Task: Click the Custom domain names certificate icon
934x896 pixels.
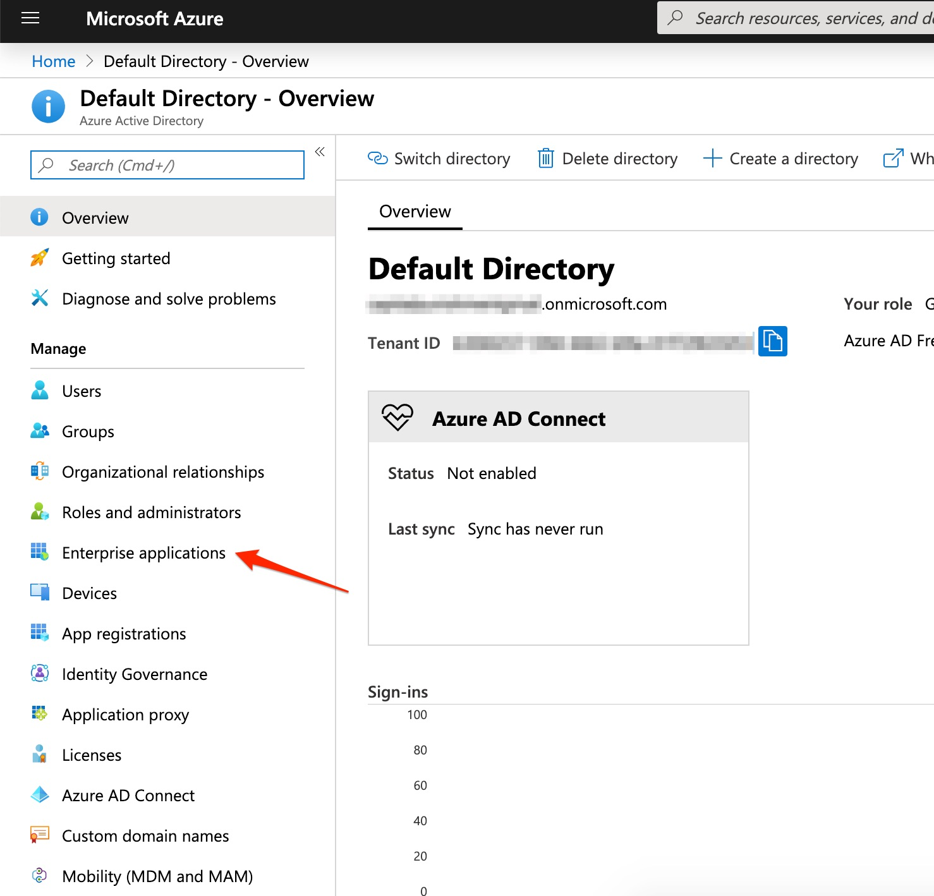Action: [39, 835]
